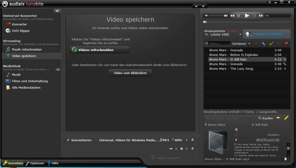This screenshot has height=168, width=296.
Task: Open the Musik library
Action: (13, 75)
